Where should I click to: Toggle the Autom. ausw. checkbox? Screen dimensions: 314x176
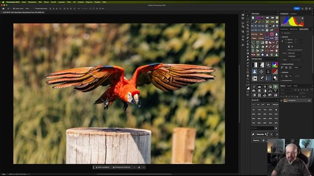(x=14, y=9)
